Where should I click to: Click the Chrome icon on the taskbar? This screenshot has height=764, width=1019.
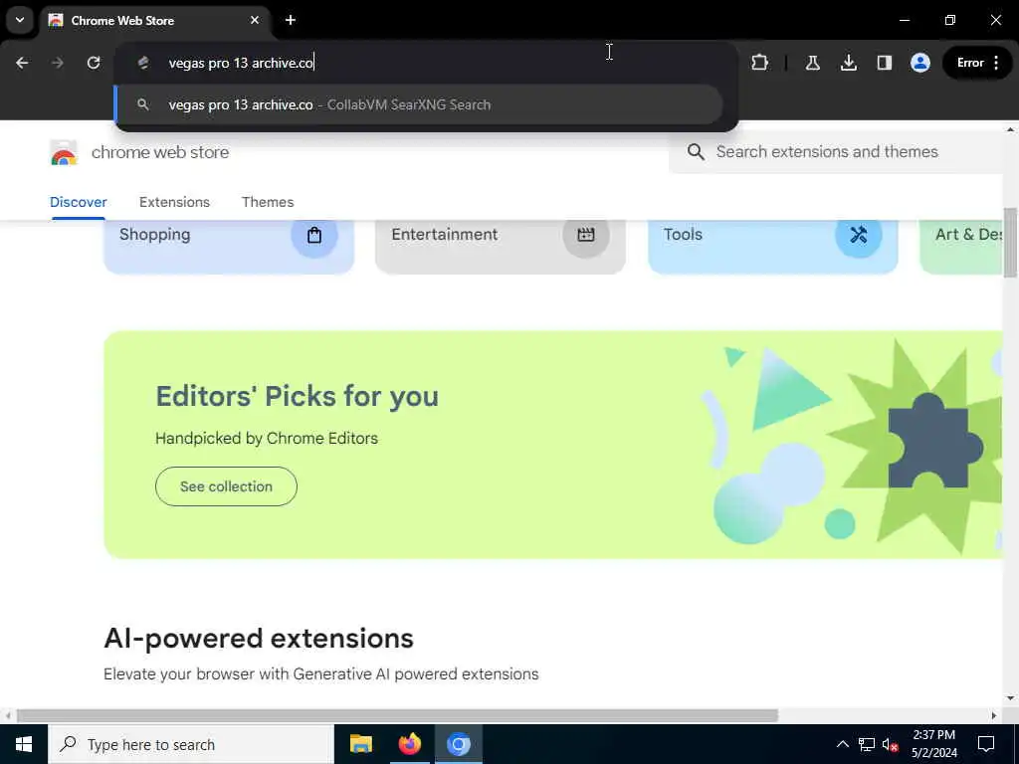pyautogui.click(x=458, y=744)
